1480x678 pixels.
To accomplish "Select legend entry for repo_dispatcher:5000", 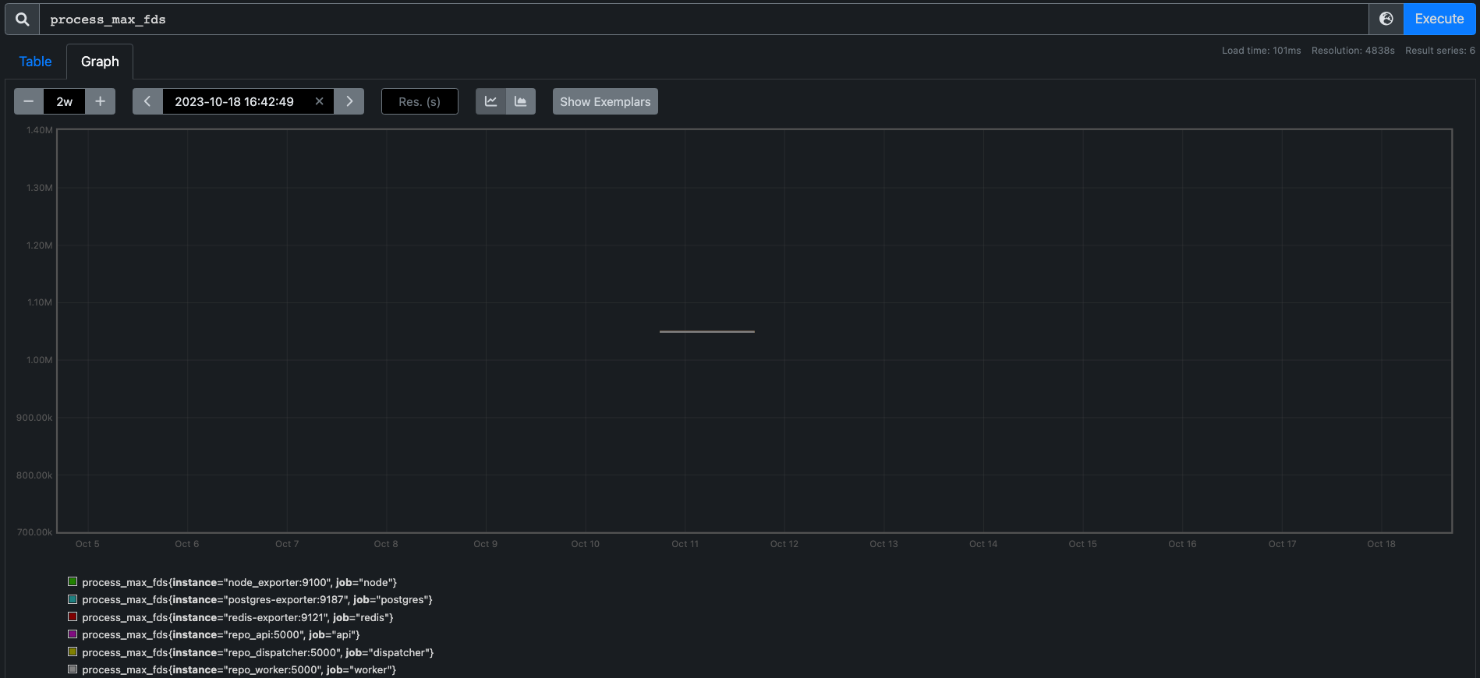I will [x=258, y=652].
